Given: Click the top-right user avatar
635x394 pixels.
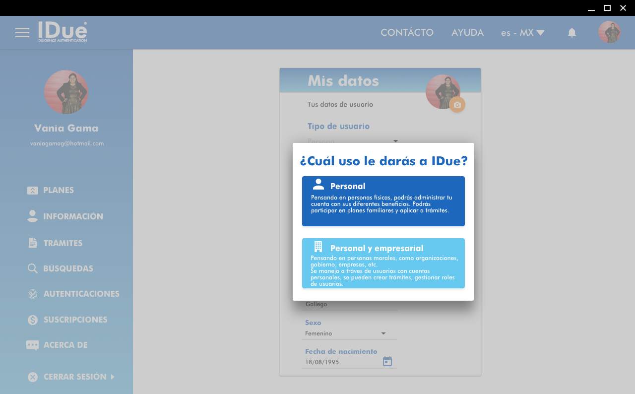Looking at the screenshot, I should pyautogui.click(x=609, y=32).
